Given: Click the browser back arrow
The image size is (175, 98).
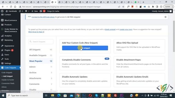Looking at the screenshot, I should (3, 7).
